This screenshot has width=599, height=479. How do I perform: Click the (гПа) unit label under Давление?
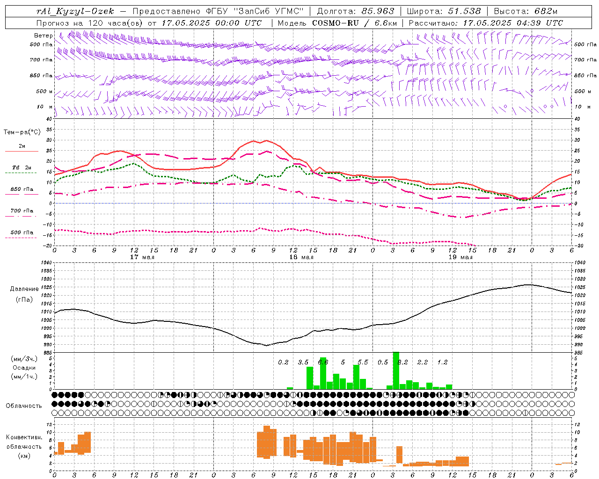(x=24, y=300)
